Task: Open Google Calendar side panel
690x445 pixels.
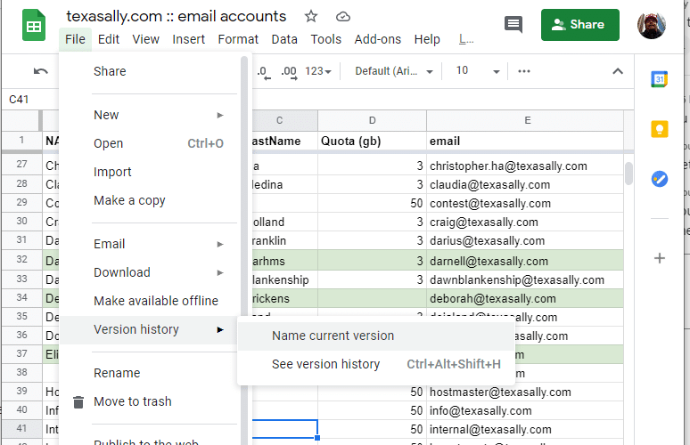Action: click(x=660, y=79)
